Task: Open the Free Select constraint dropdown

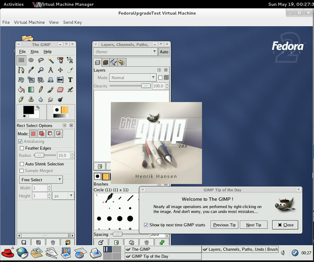Action: click(x=41, y=180)
